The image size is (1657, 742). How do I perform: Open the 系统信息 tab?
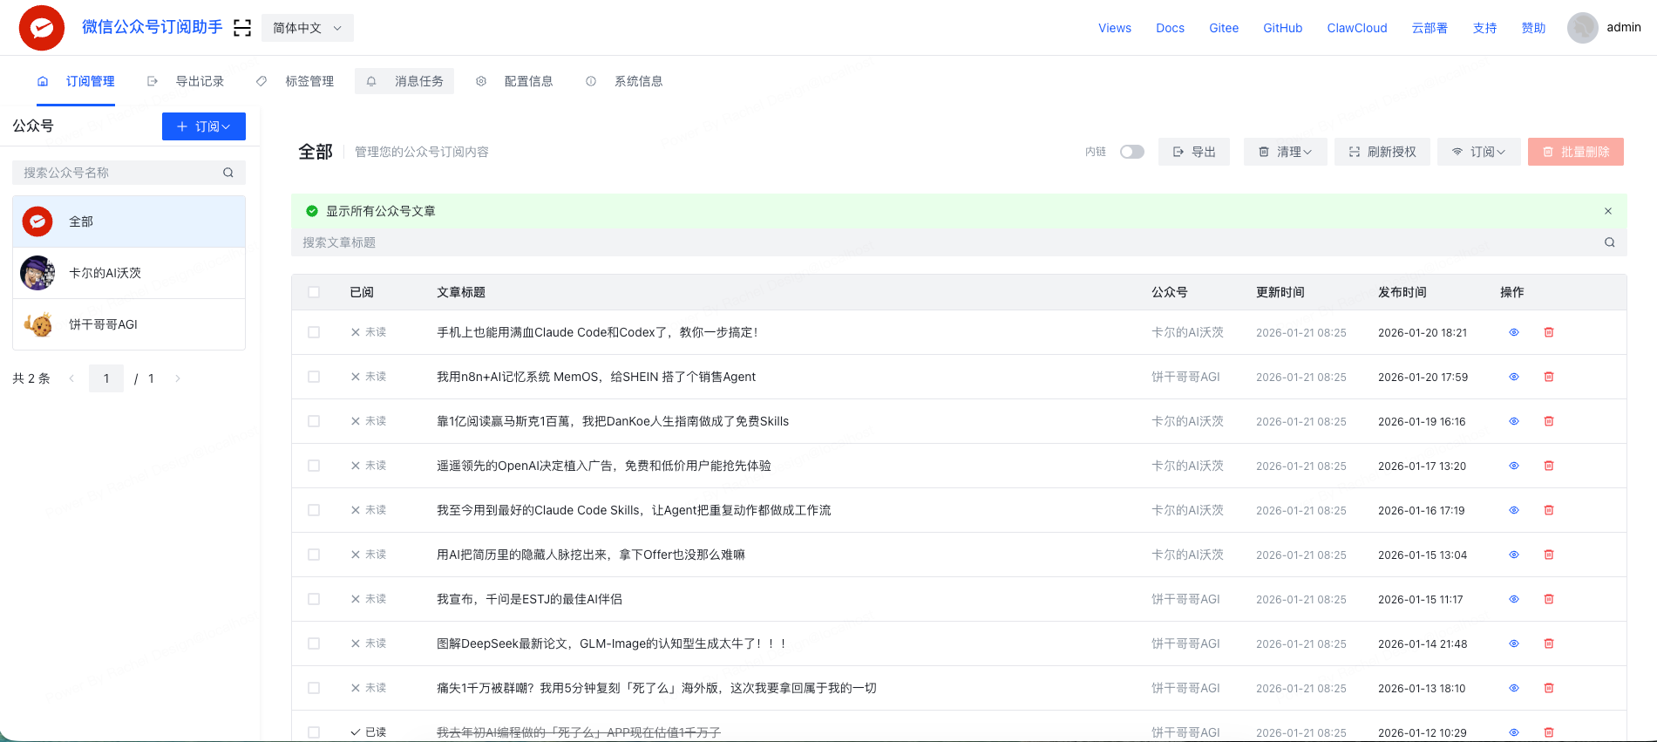(624, 81)
